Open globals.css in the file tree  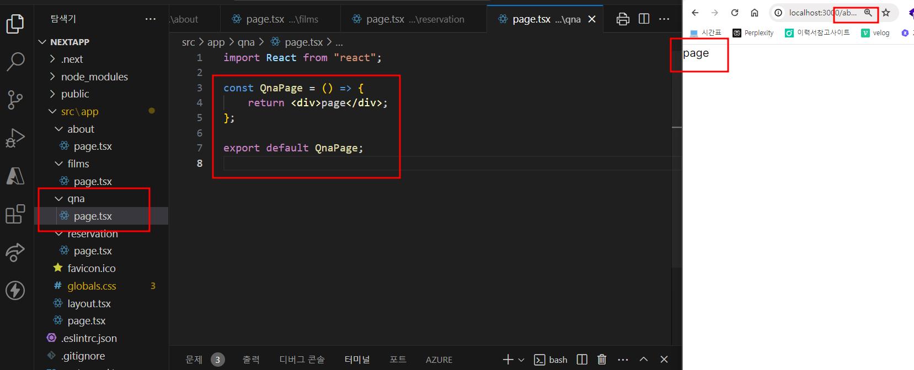[x=92, y=286]
